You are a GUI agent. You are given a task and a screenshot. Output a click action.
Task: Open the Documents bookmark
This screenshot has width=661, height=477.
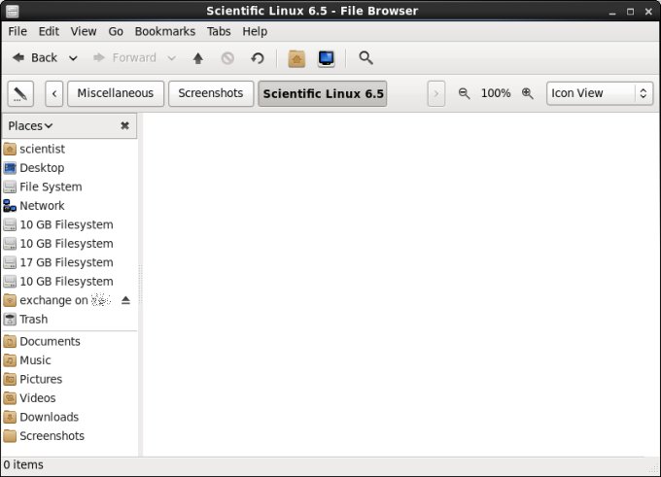tap(70, 341)
